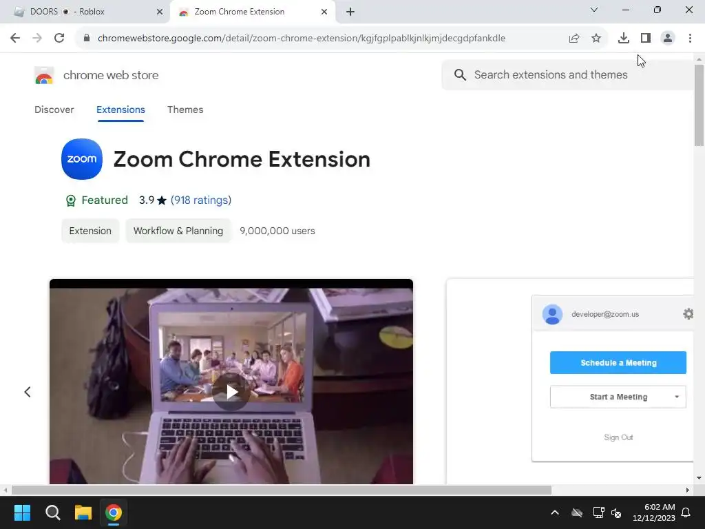Play the Zoom promo video

pyautogui.click(x=231, y=392)
